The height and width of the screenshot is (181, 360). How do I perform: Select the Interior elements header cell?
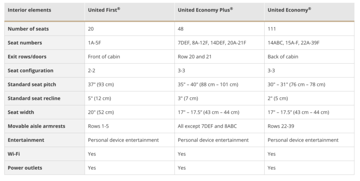pyautogui.click(x=30, y=9)
